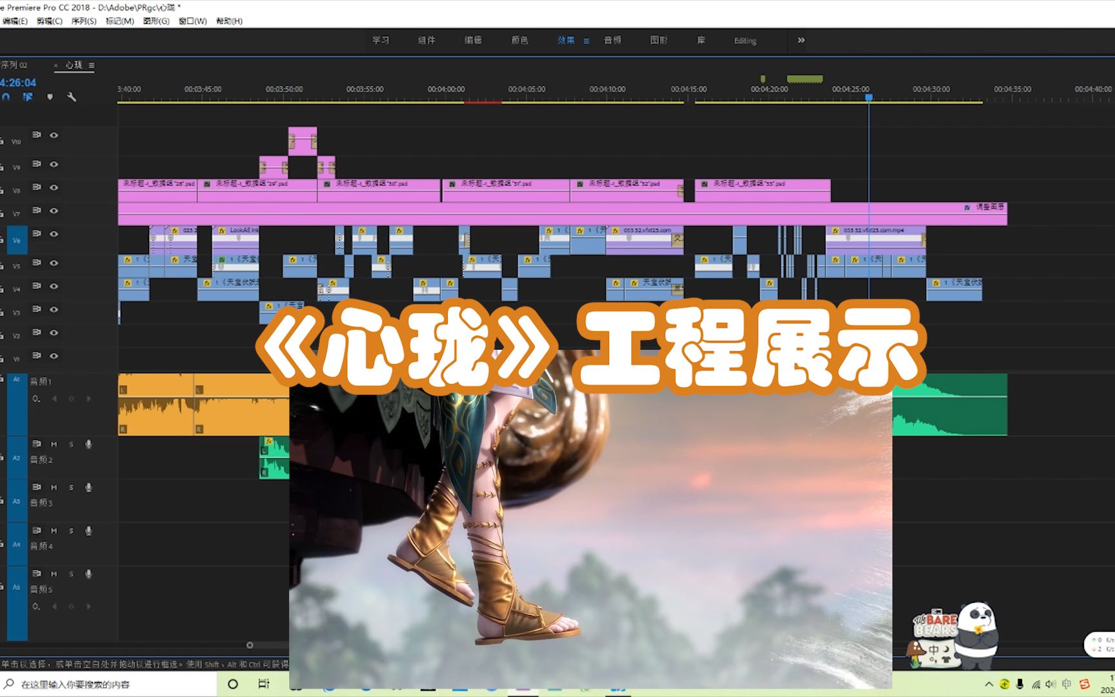The image size is (1115, 697).
Task: Open the 图形(G) menu
Action: point(156,21)
